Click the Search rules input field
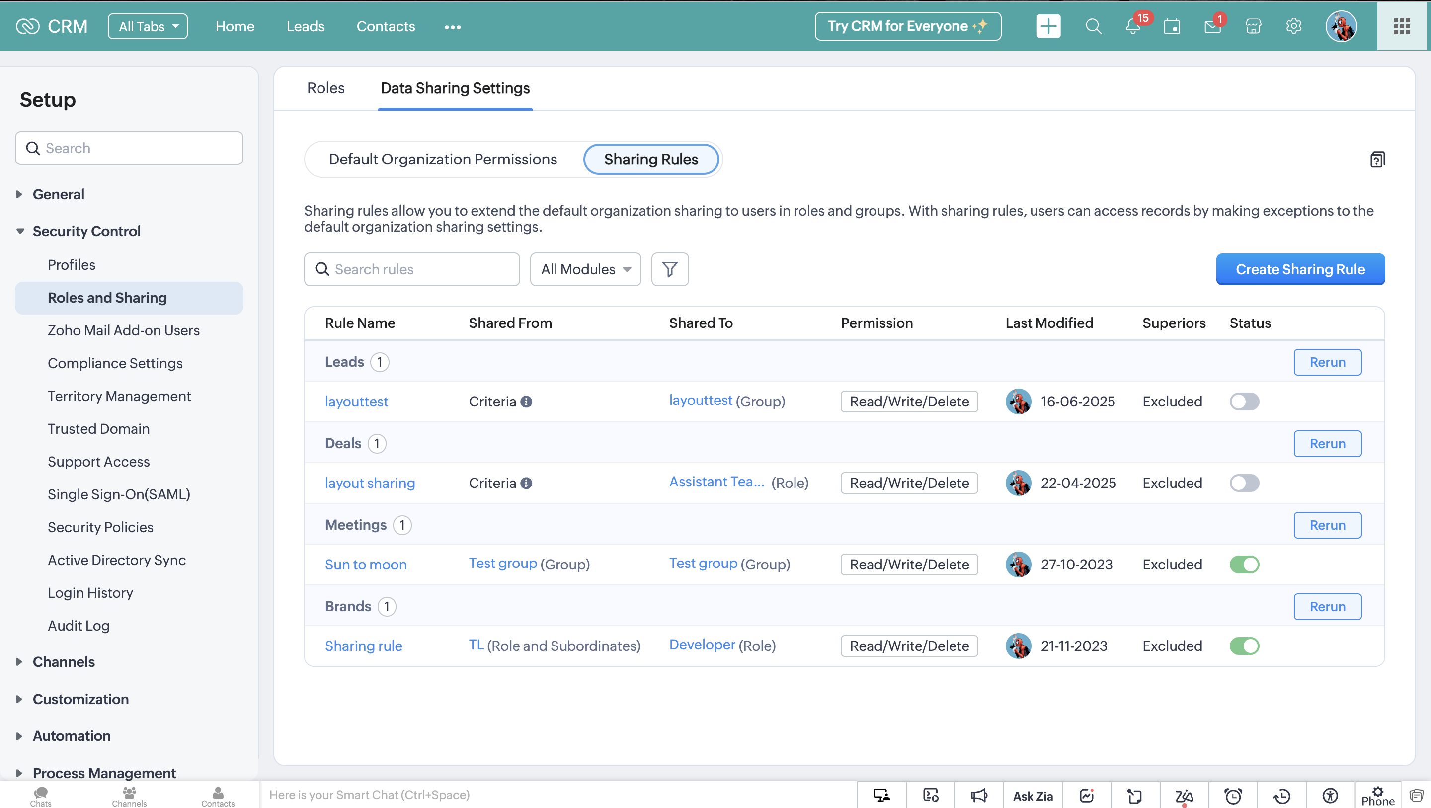 412,269
